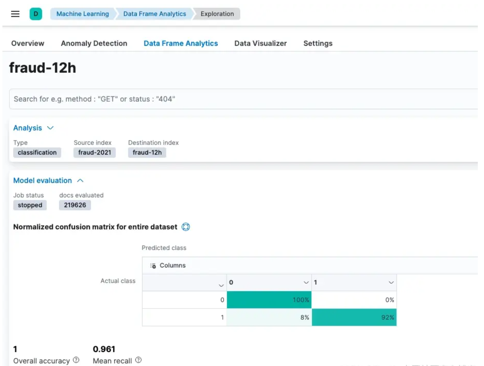
Task: Click the Exploration breadcrumb
Action: coord(217,14)
